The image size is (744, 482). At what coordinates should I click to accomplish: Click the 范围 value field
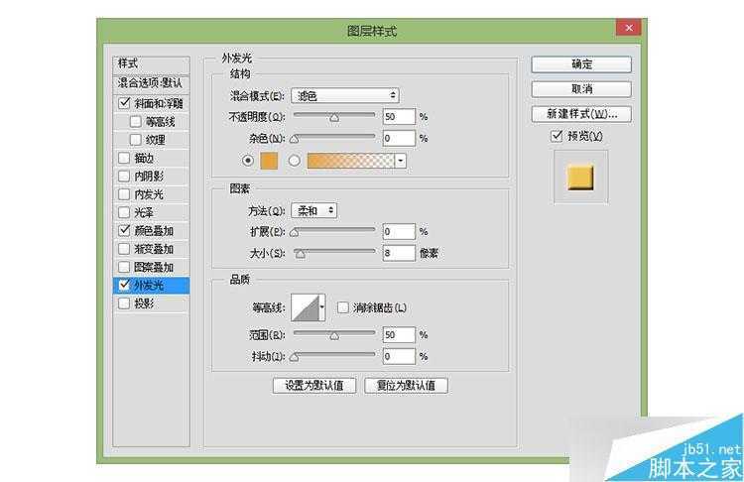[x=399, y=334]
